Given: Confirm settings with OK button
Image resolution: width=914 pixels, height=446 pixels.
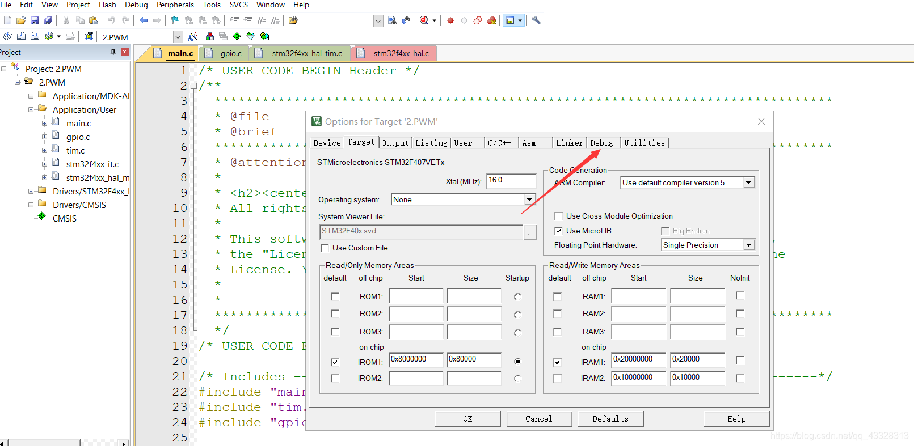Looking at the screenshot, I should [467, 419].
